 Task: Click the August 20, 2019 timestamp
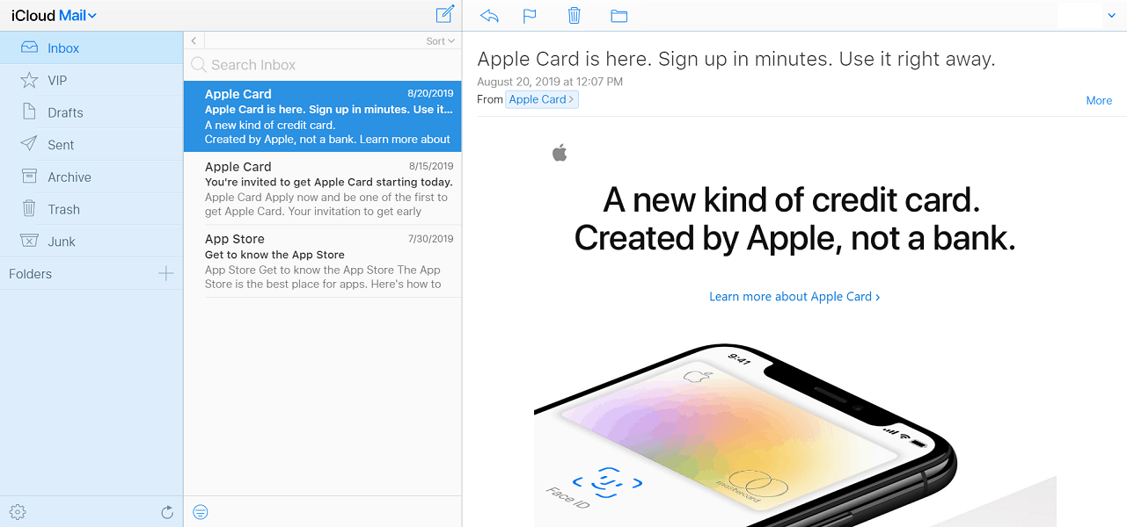click(550, 82)
